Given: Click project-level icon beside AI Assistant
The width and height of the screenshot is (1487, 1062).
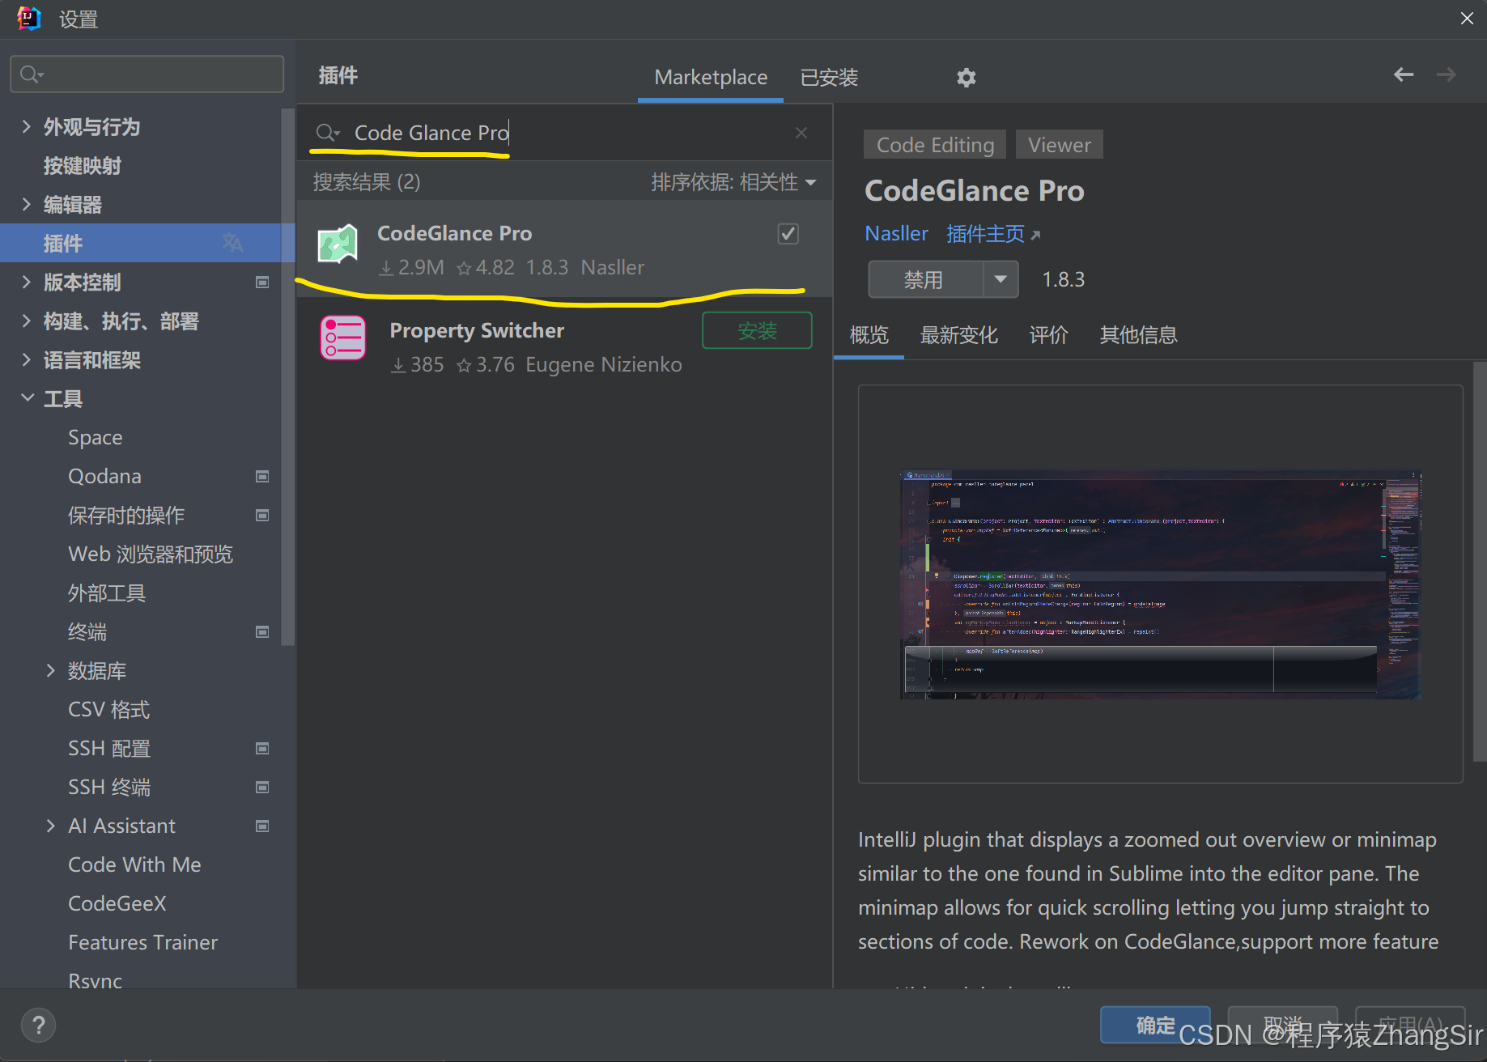Looking at the screenshot, I should tap(262, 826).
